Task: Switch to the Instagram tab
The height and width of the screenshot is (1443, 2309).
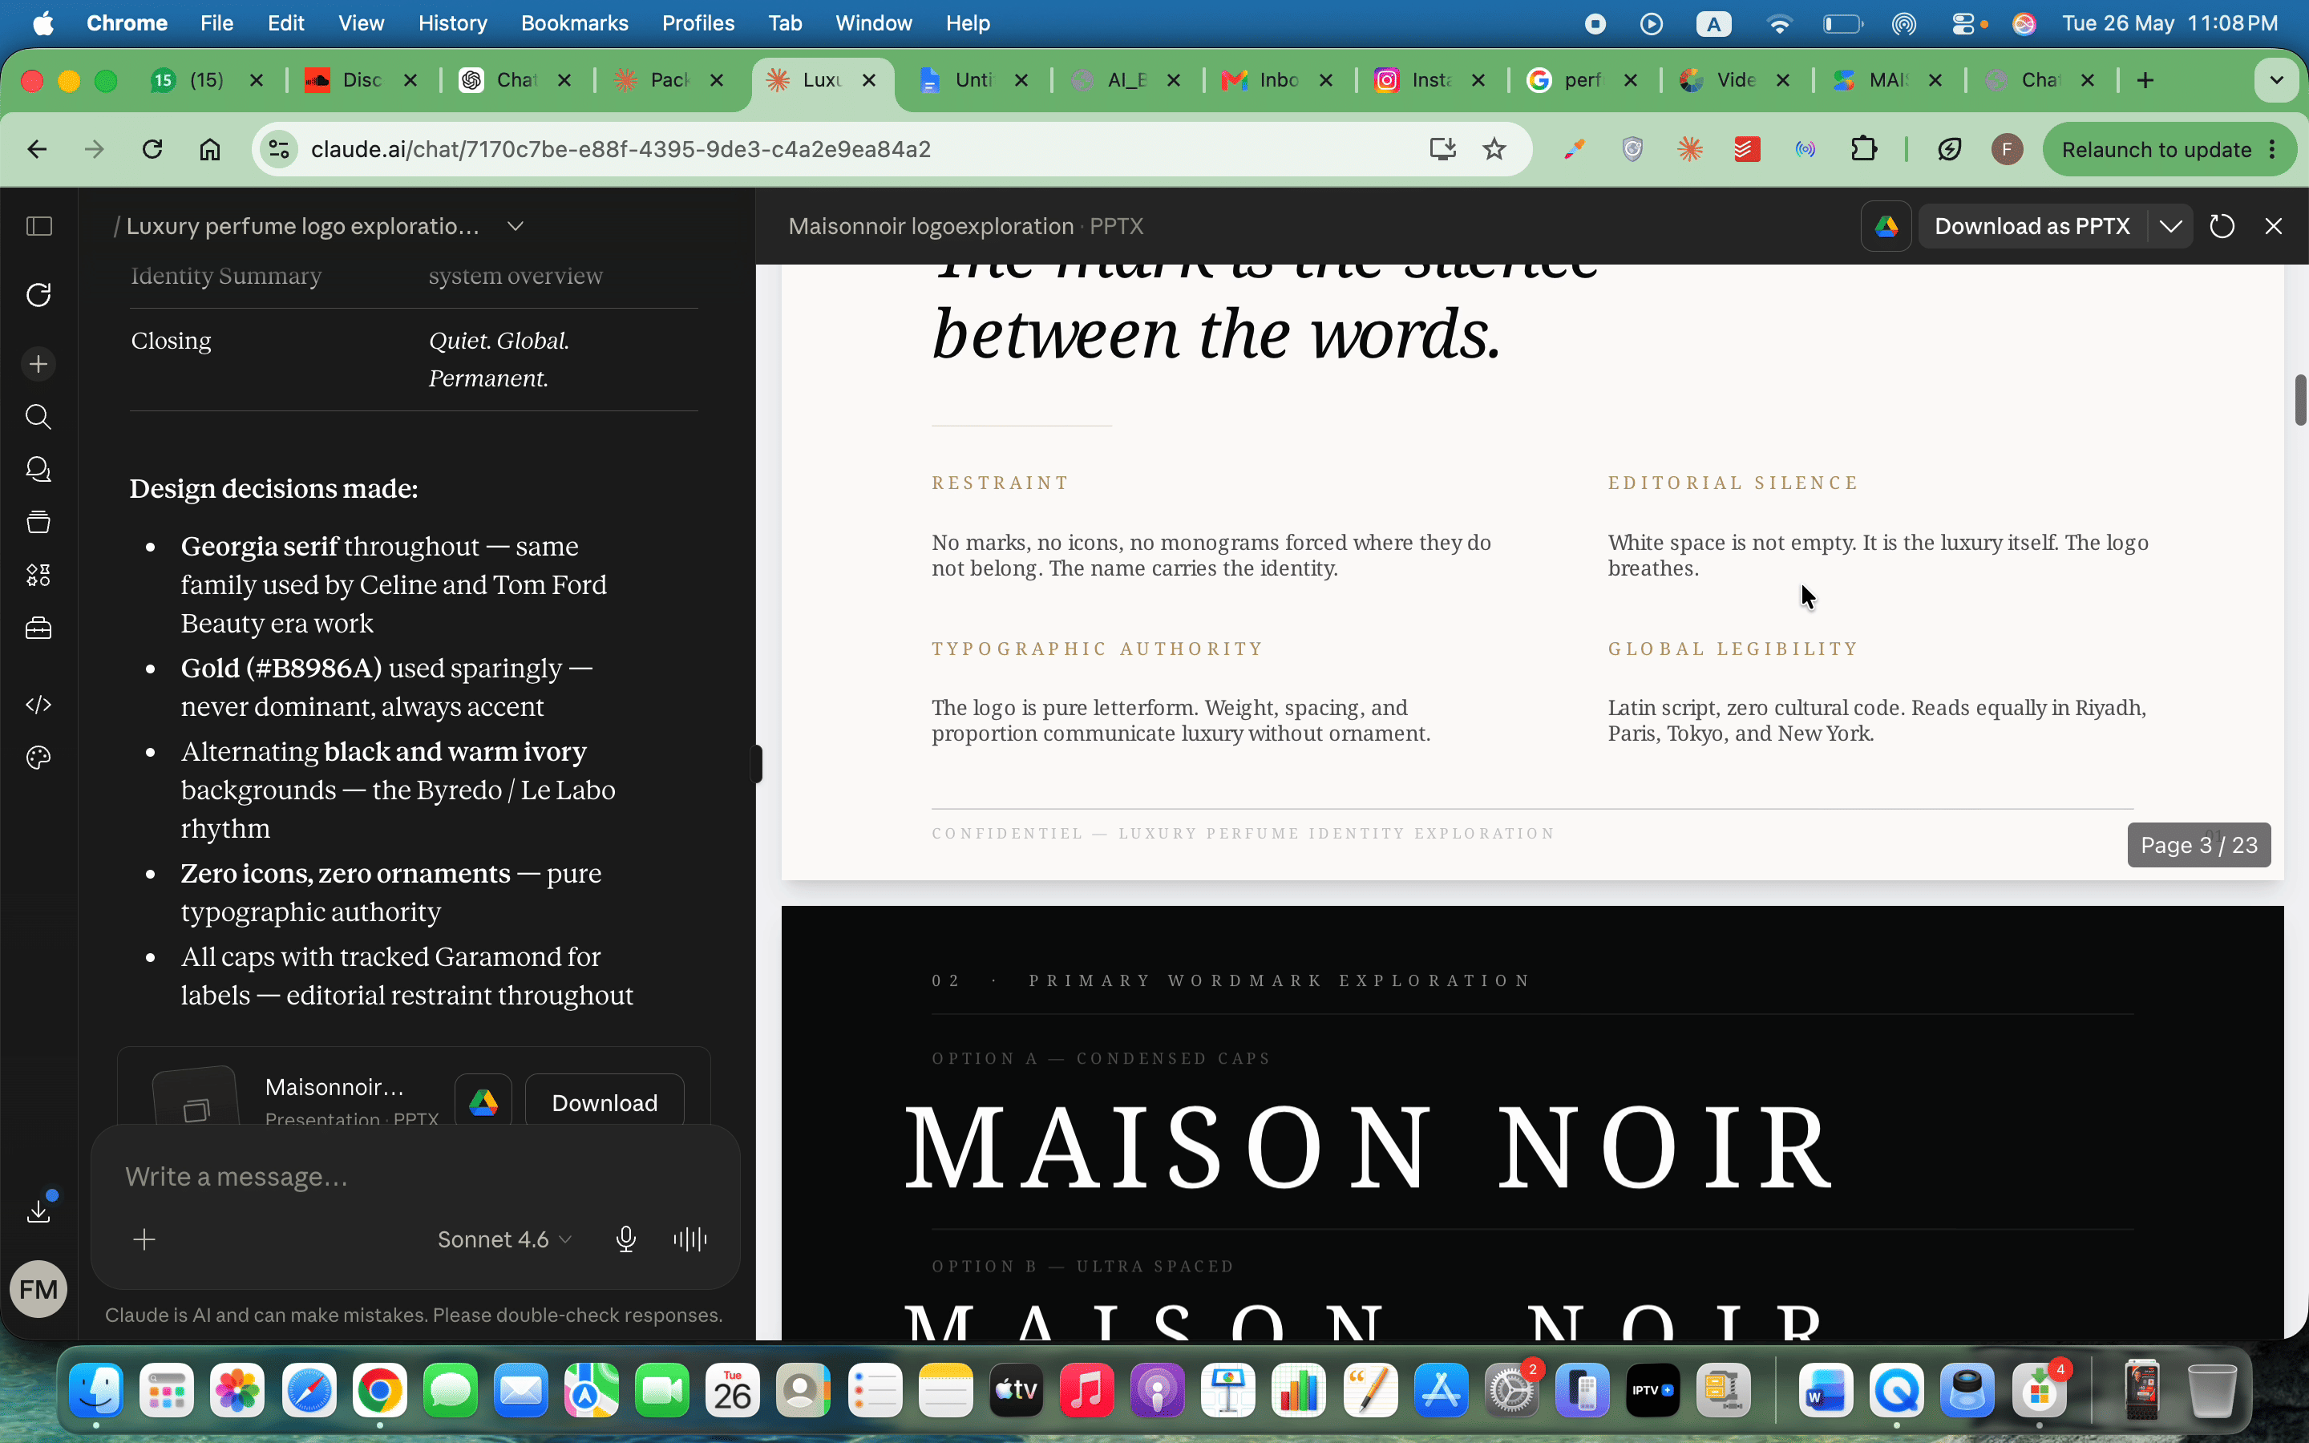Action: pos(1430,80)
